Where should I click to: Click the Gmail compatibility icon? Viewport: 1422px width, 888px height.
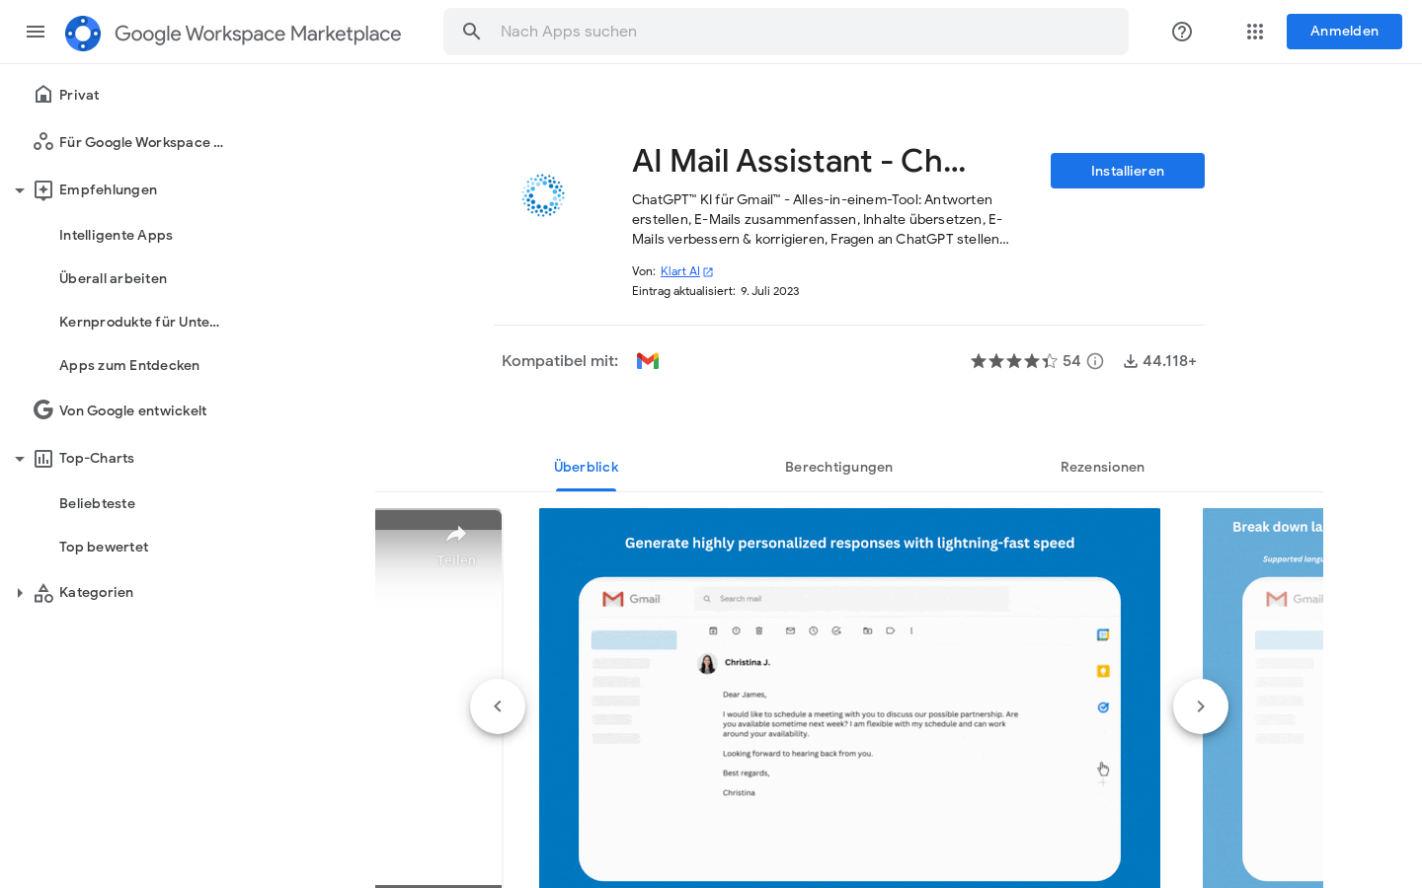tap(648, 361)
